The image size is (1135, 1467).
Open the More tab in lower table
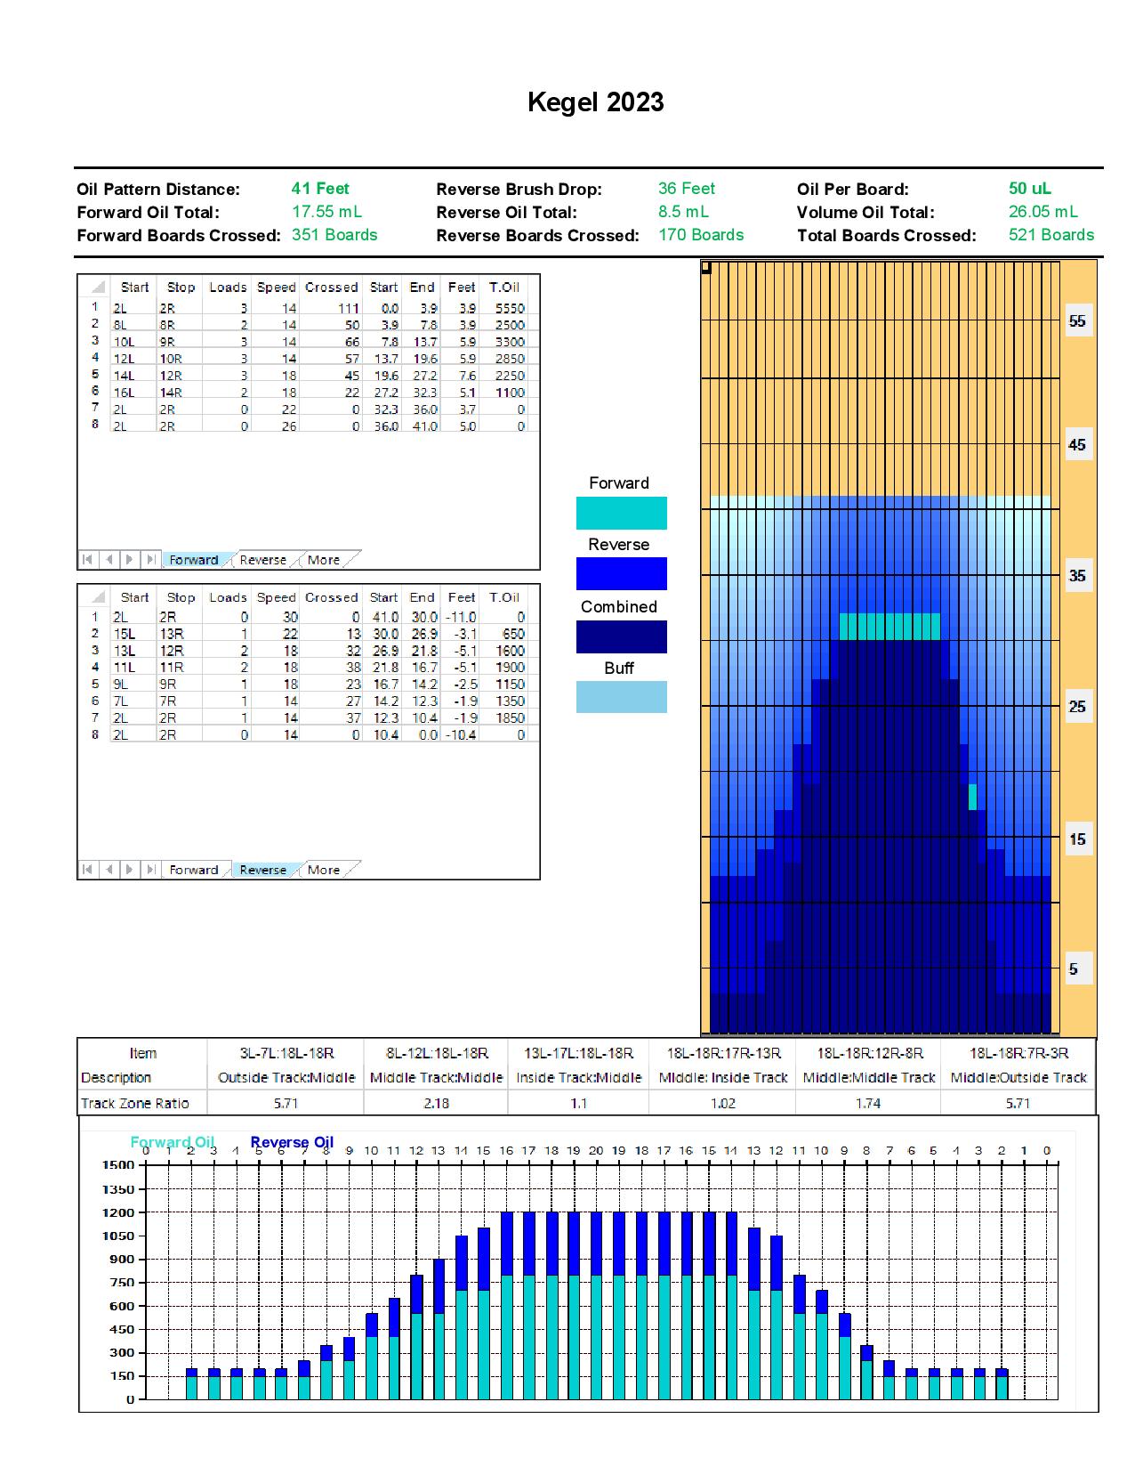[x=324, y=870]
